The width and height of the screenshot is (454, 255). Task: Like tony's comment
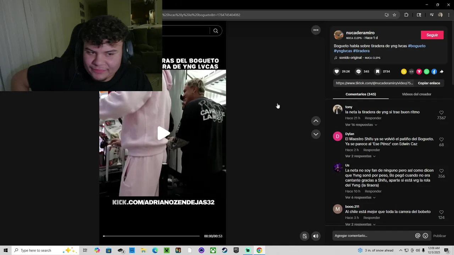441,113
